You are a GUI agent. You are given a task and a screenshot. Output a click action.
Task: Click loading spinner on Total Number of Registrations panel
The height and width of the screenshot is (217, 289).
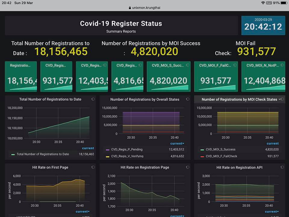click(93, 99)
